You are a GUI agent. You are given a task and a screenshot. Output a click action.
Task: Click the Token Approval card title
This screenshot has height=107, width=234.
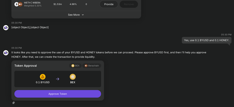[x=26, y=66]
